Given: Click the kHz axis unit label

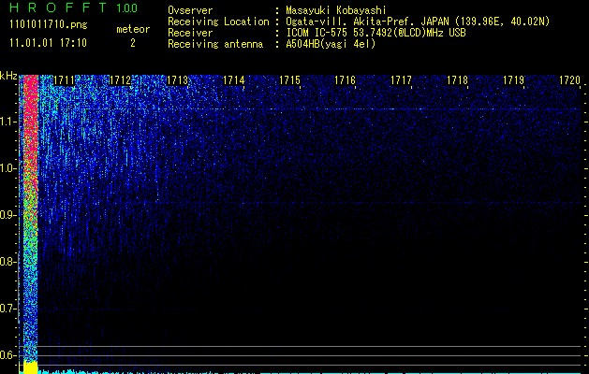Looking at the screenshot, I should pyautogui.click(x=8, y=76).
